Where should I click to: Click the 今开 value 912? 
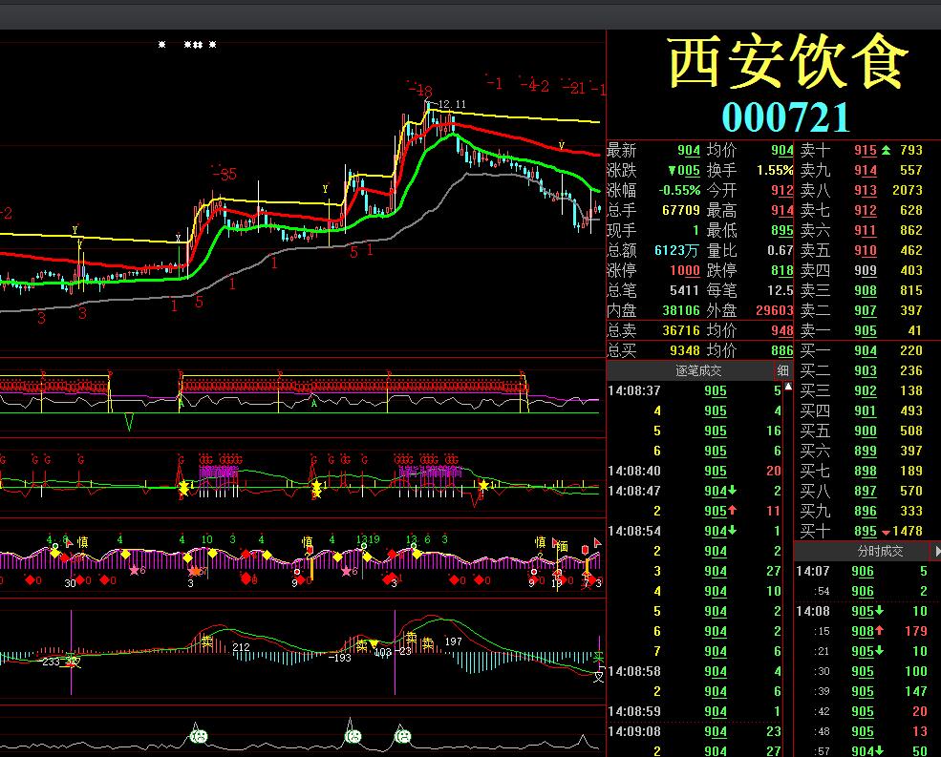pyautogui.click(x=782, y=190)
